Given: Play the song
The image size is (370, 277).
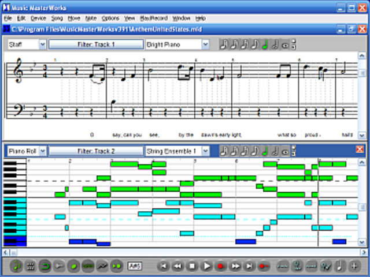Looking at the screenshot, I should (x=207, y=266).
